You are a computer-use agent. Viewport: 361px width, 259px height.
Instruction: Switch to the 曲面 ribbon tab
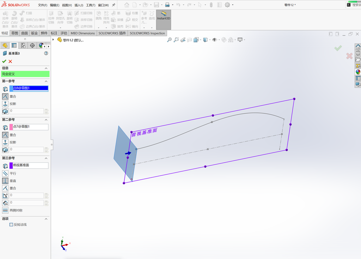(x=25, y=33)
